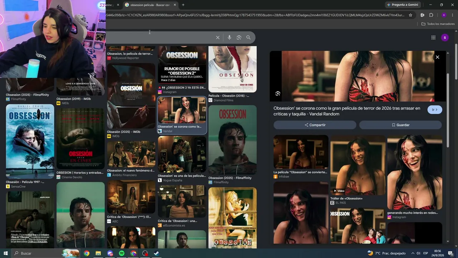Viewport: 458px width, 258px height.
Task: Open Steam from the taskbar
Action: tap(156, 253)
